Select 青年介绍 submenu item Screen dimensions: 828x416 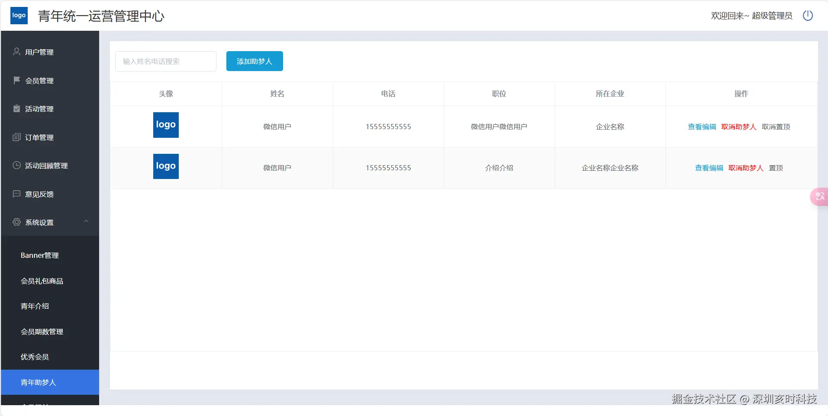click(x=50, y=306)
